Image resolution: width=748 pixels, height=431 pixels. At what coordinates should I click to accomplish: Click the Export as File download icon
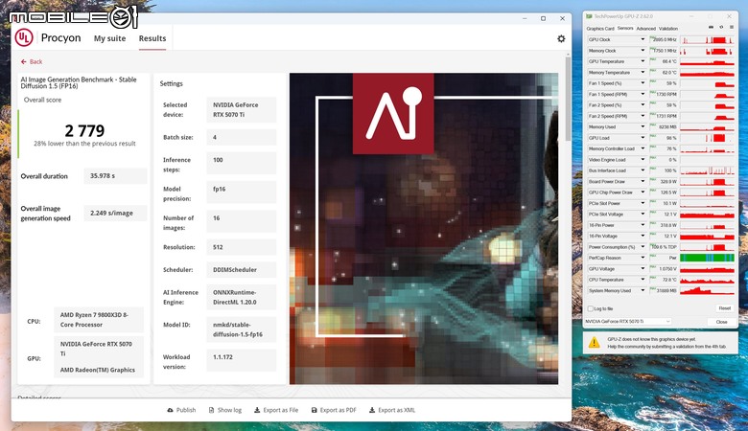pyautogui.click(x=257, y=410)
